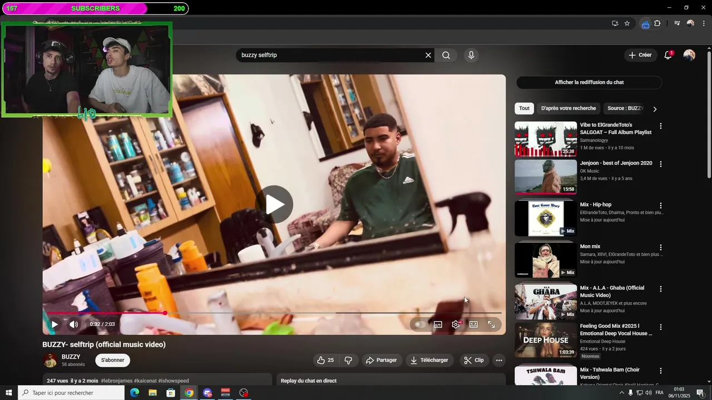This screenshot has width=712, height=400.
Task: Select the Source : BUZZY chip
Action: point(625,108)
